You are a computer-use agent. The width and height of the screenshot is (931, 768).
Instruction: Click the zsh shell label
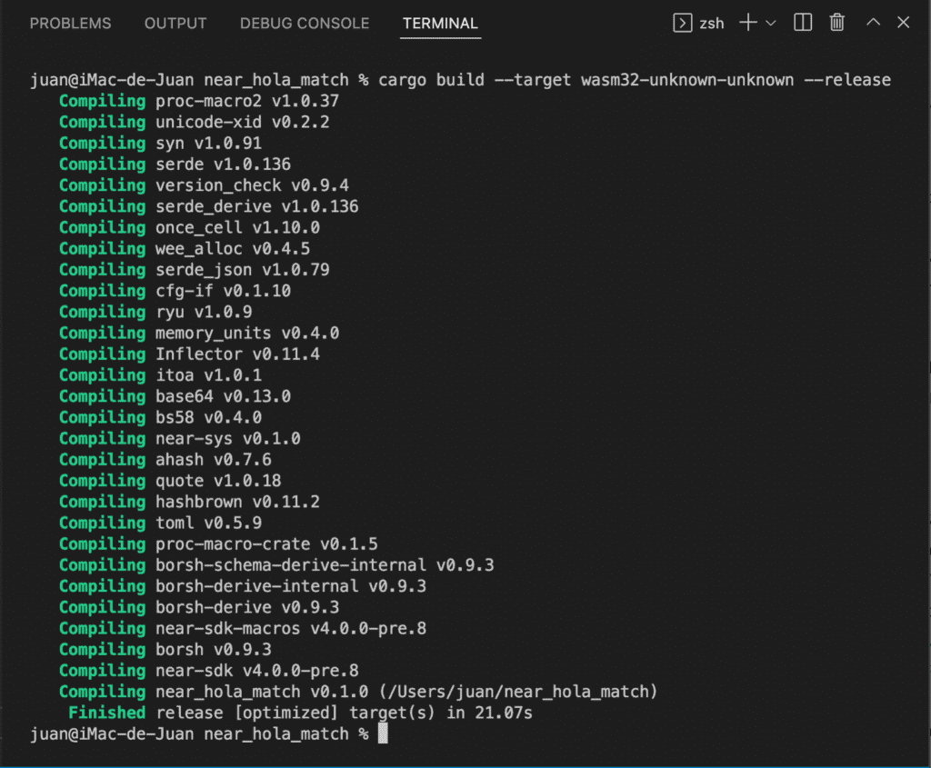click(x=711, y=24)
